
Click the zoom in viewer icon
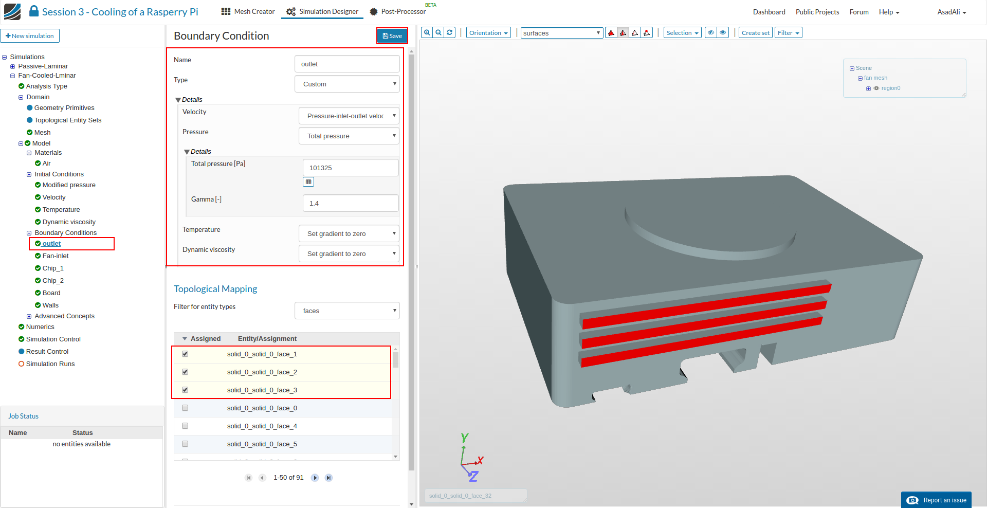pos(427,32)
